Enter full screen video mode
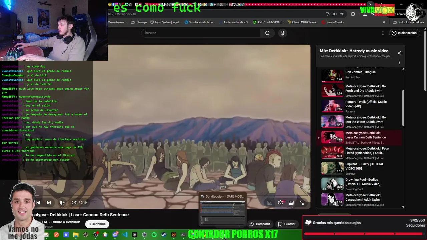Screen dimensions: 427x240 302,202
